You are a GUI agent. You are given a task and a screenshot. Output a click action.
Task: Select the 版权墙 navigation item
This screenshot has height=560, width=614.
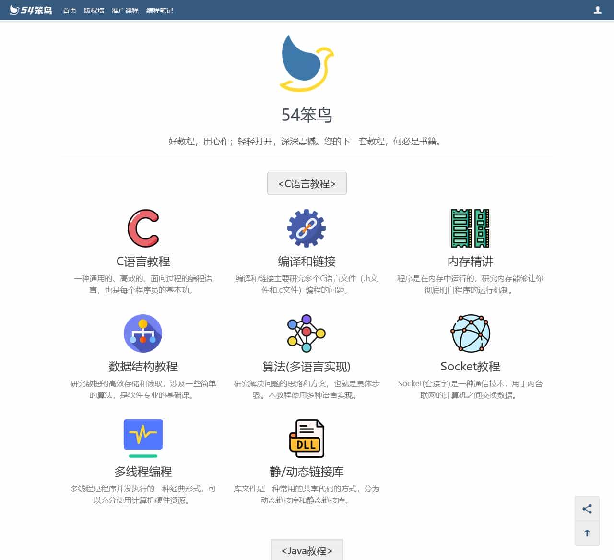click(93, 10)
